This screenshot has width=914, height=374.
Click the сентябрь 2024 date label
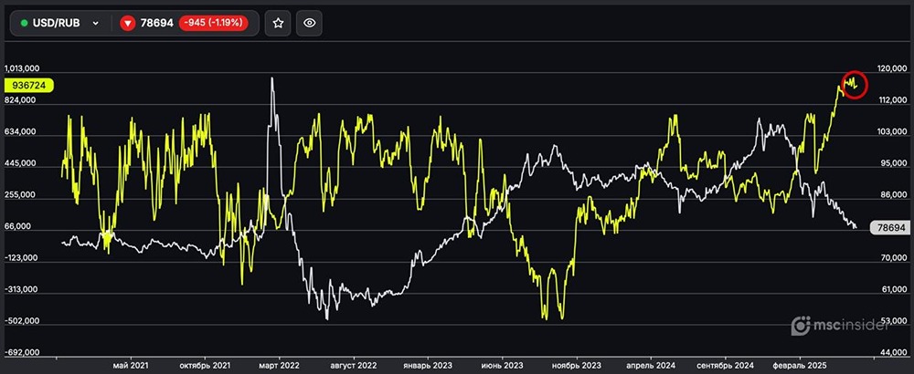[x=726, y=366]
